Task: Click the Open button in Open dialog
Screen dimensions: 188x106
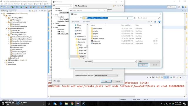Action: tap(143, 65)
